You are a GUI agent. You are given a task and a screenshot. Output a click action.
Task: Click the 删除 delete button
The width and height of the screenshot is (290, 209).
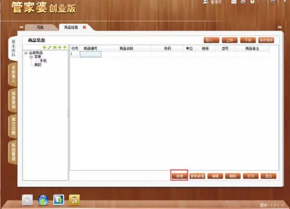[x=233, y=176]
